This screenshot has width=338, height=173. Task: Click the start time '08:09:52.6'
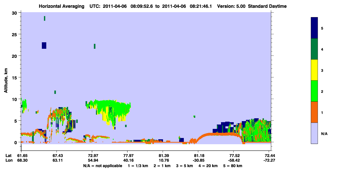tap(141, 6)
